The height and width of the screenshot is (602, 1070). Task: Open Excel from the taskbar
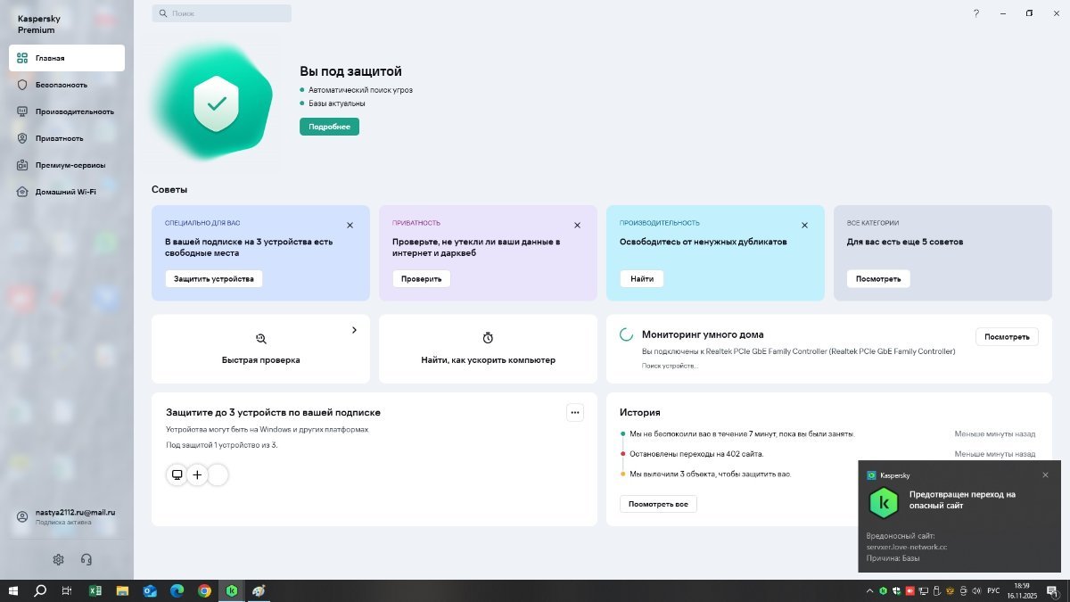pyautogui.click(x=95, y=590)
